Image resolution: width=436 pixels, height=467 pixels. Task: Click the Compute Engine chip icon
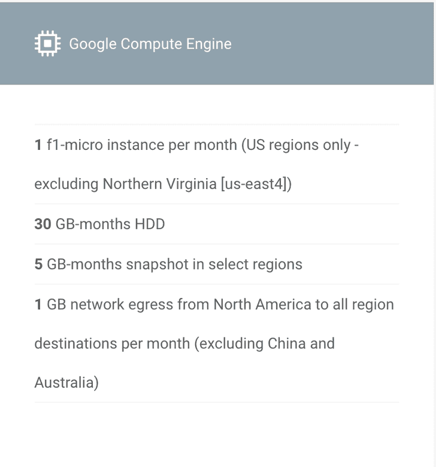point(47,44)
